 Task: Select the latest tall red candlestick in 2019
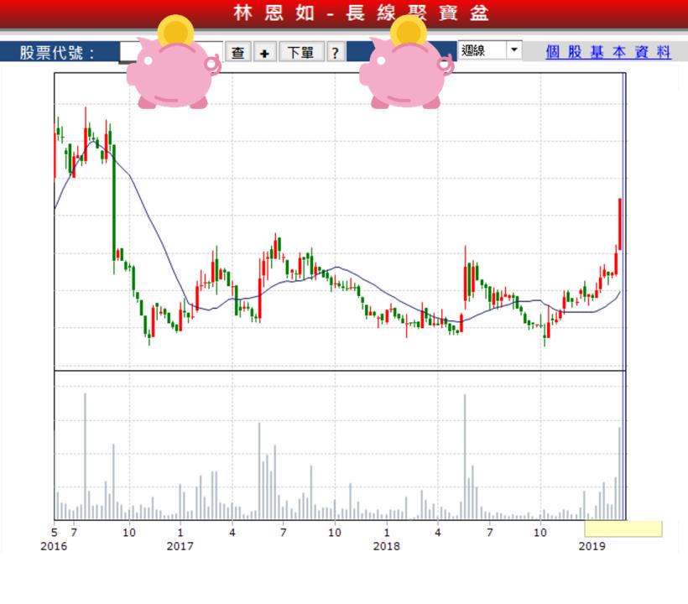619,222
